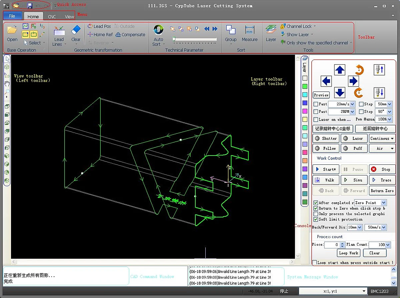Click the Lead Pos tool

(99, 26)
